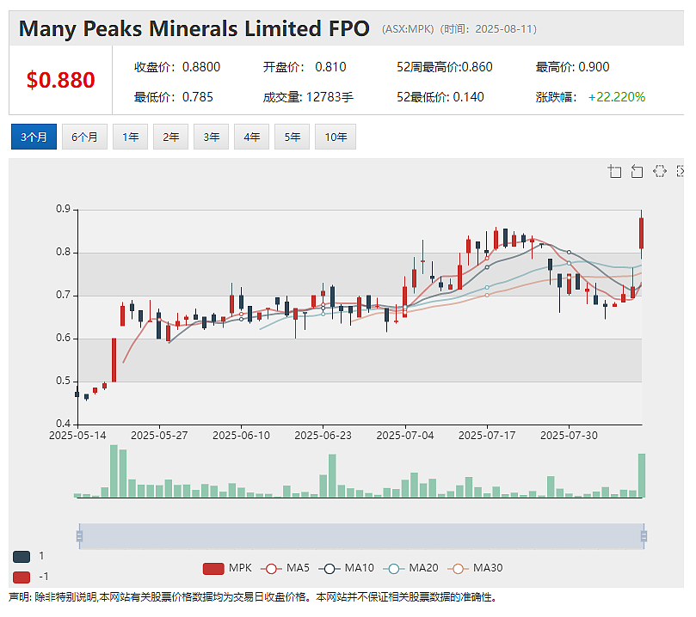Switch to the 1年 range
This screenshot has height=617, width=696.
tap(130, 137)
